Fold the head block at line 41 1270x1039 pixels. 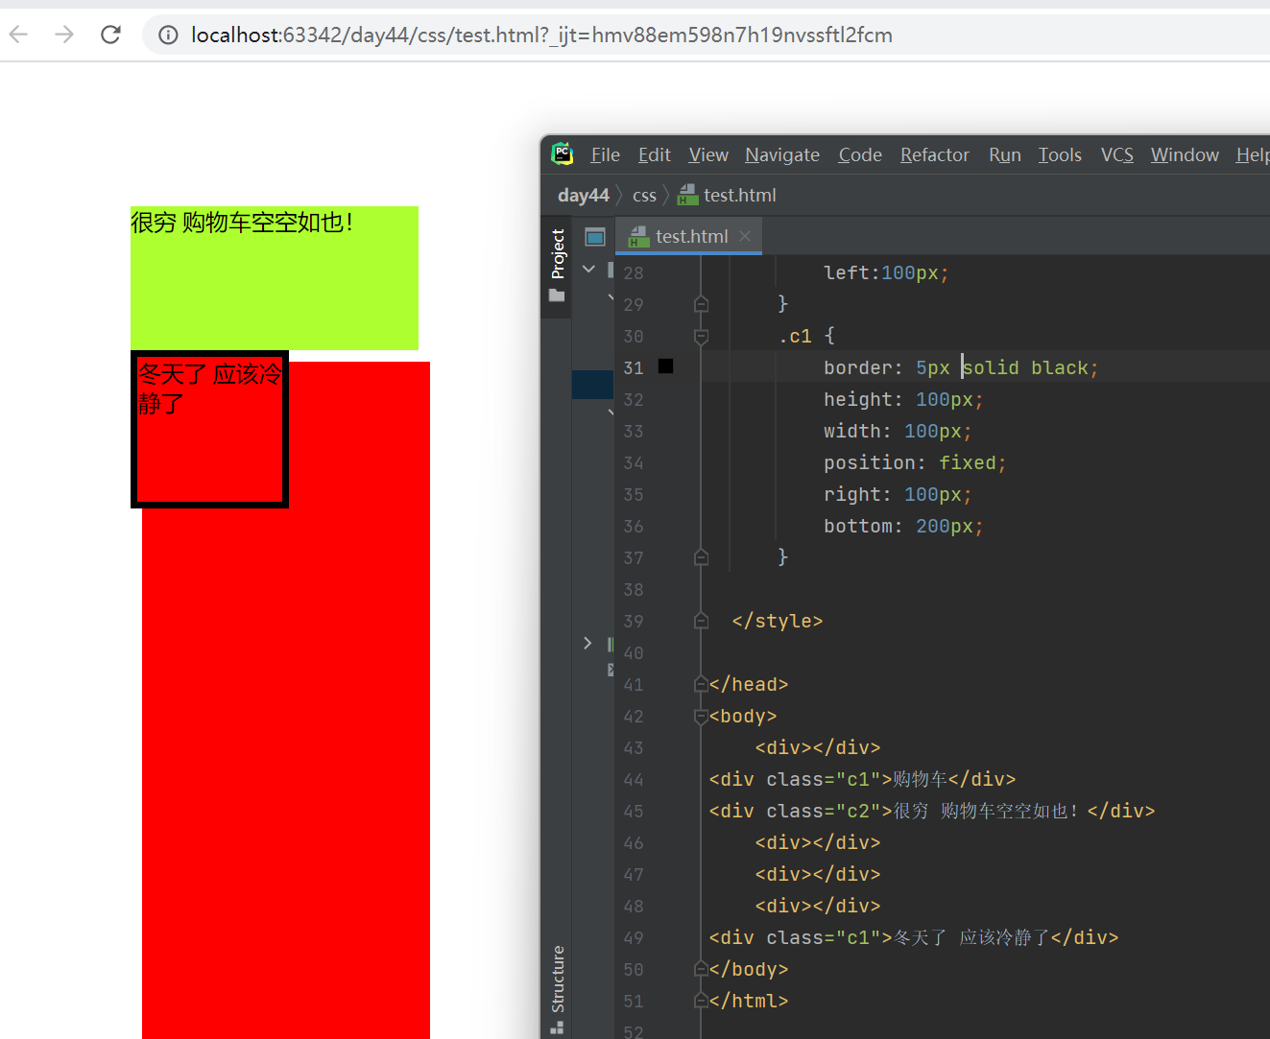click(x=701, y=684)
